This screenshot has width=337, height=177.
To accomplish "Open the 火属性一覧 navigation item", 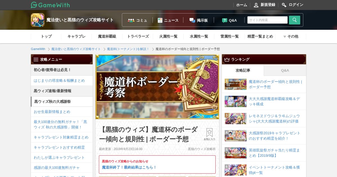I will 168,37.
